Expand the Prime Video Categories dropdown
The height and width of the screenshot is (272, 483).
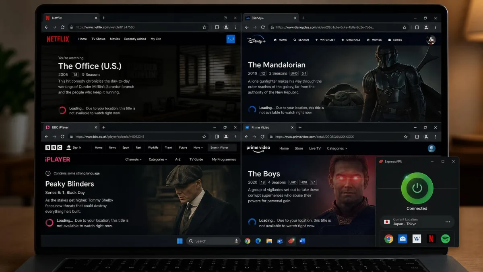337,148
